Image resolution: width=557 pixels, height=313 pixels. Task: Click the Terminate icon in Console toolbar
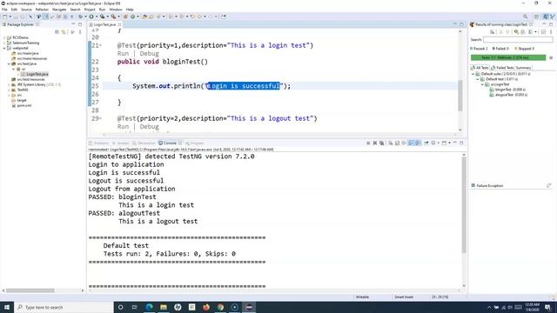pyautogui.click(x=368, y=143)
